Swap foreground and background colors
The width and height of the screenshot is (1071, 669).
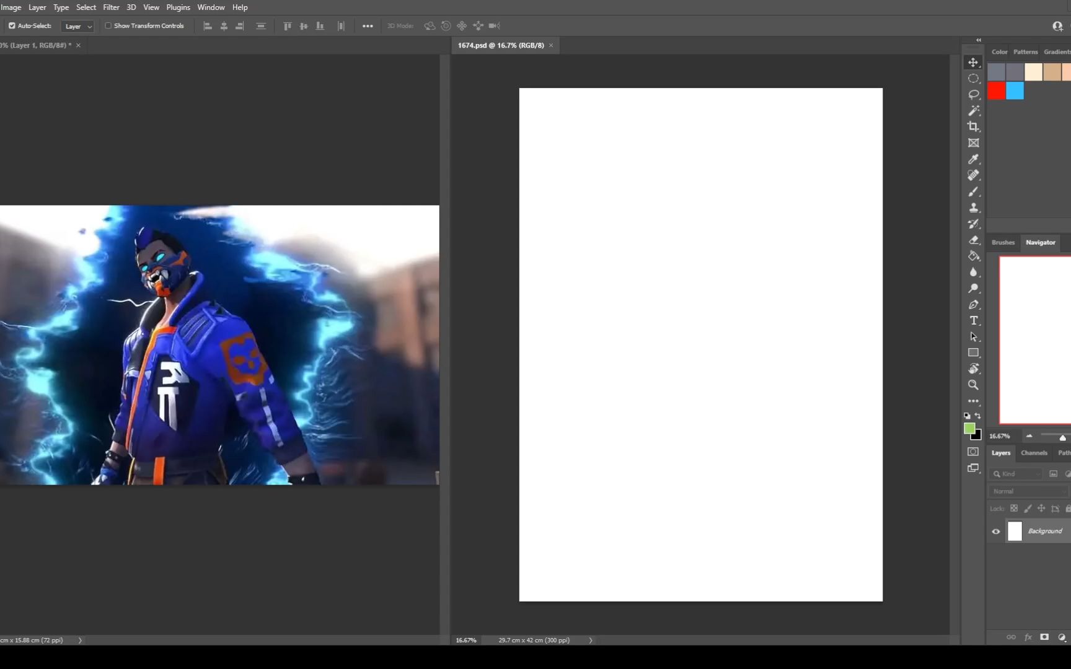pos(978,416)
